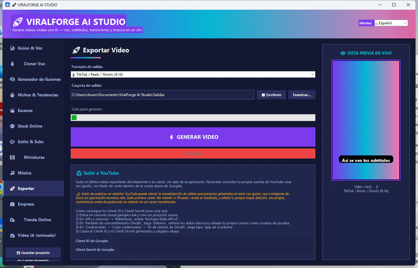
Task: Click the app icon in the title bar
Action: click(x=8, y=5)
